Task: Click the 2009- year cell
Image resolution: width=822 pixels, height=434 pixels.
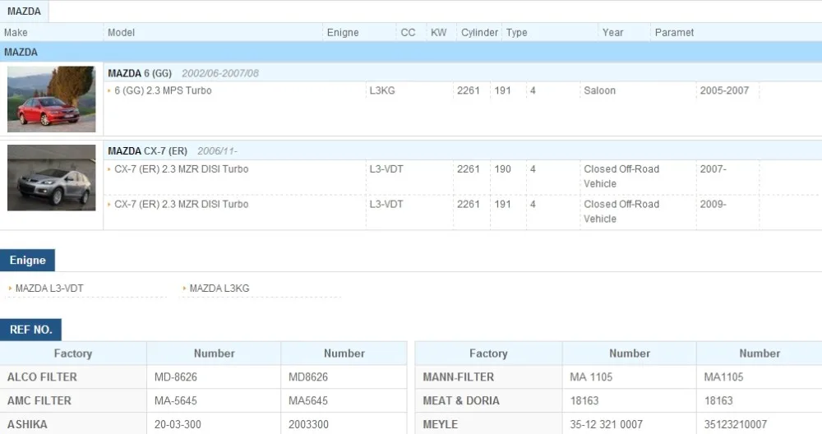Action: click(x=713, y=205)
